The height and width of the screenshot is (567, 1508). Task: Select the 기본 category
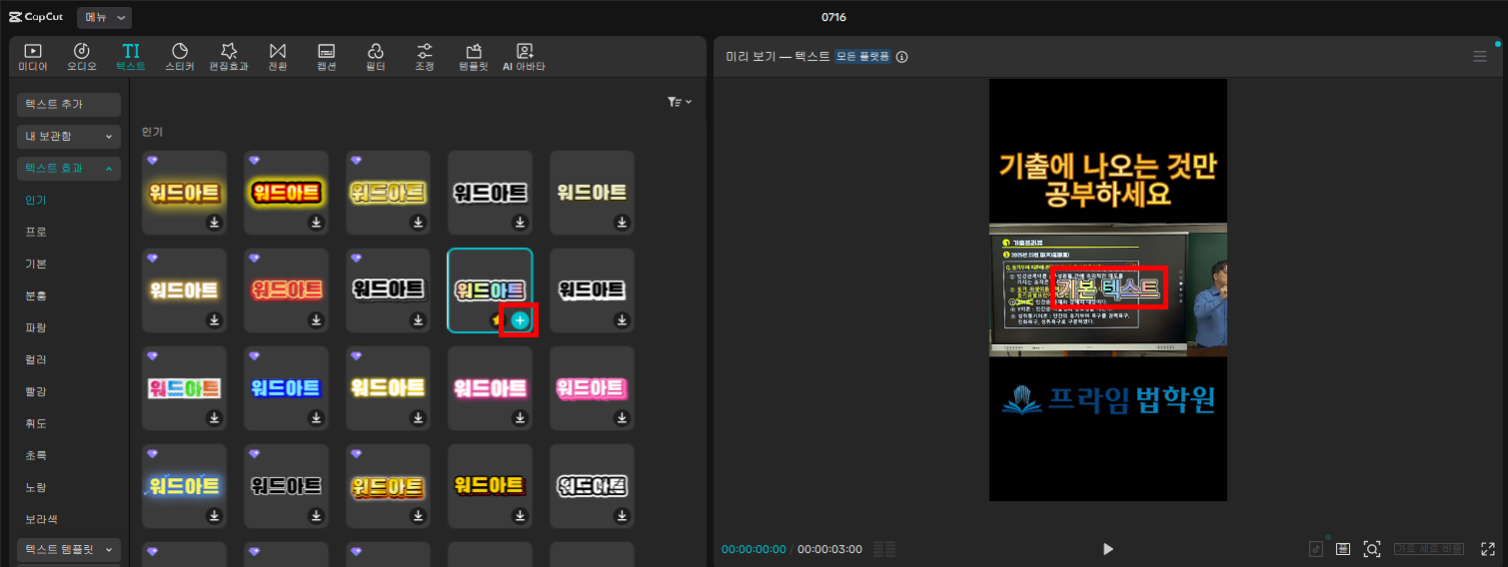(36, 264)
